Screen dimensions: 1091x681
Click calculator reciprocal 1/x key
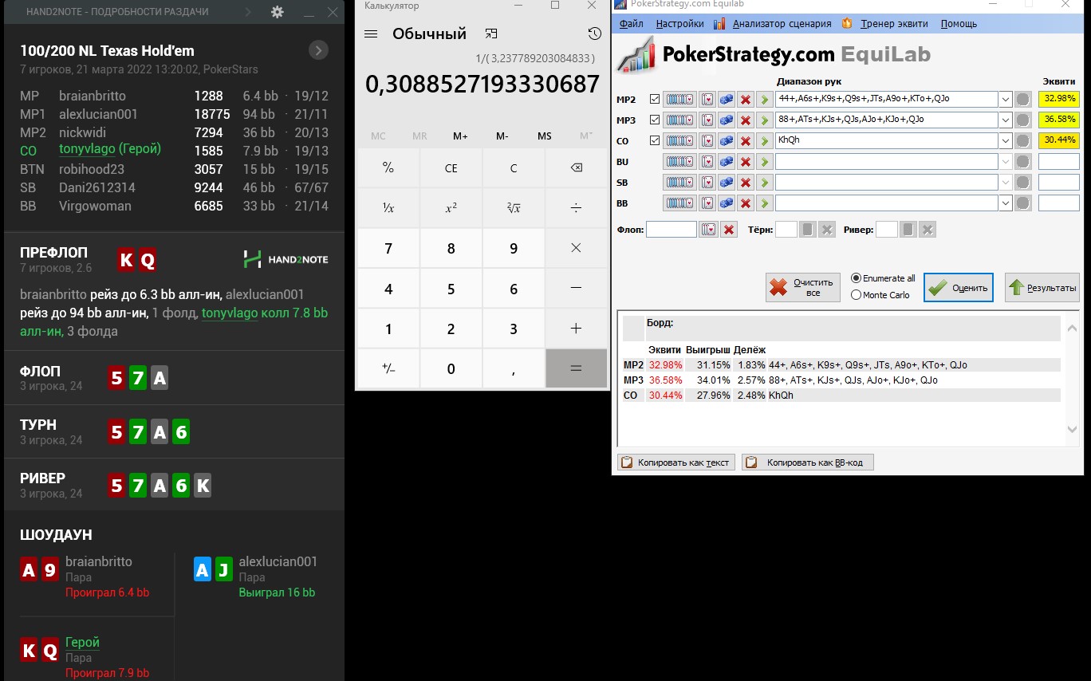click(388, 208)
